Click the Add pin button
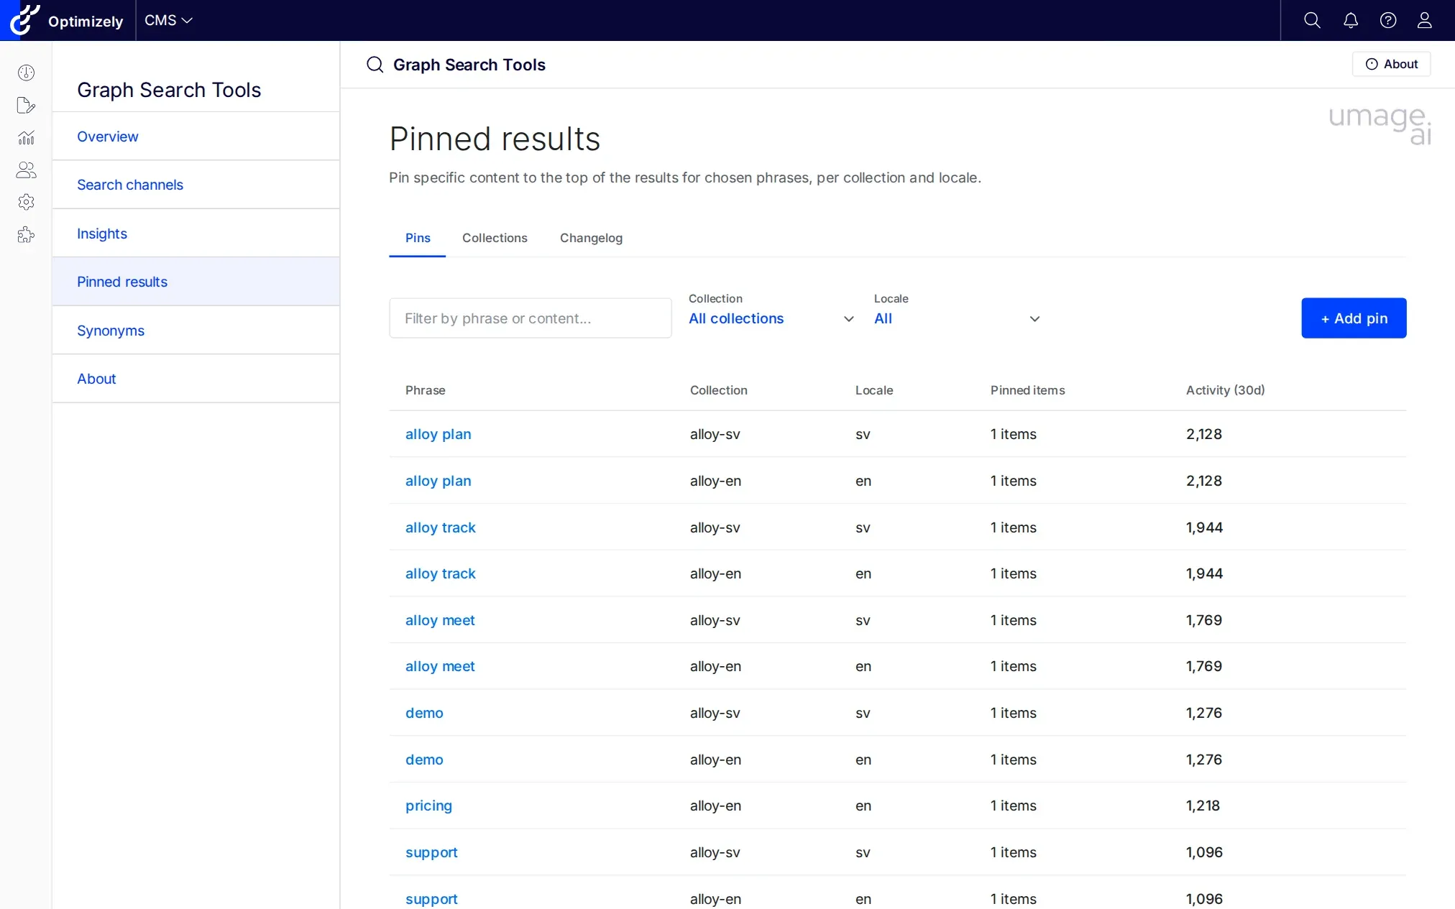The image size is (1455, 909). [x=1354, y=318]
